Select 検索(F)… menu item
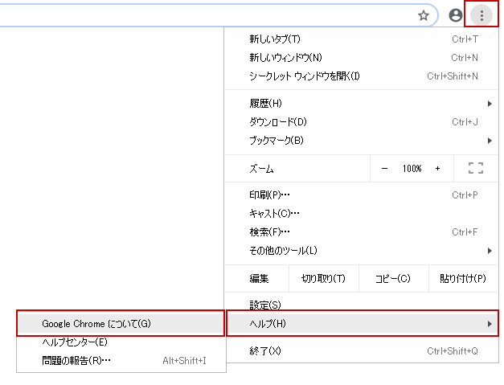The width and height of the screenshot is (504, 385). click(x=361, y=232)
